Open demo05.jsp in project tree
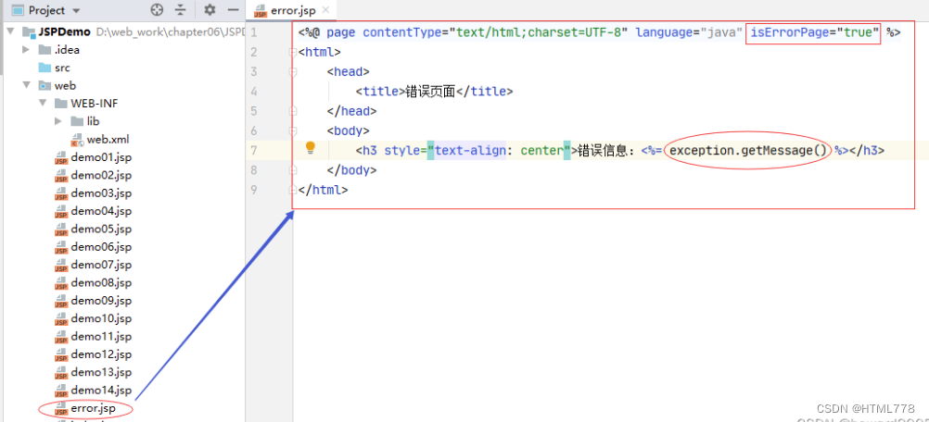 101,230
